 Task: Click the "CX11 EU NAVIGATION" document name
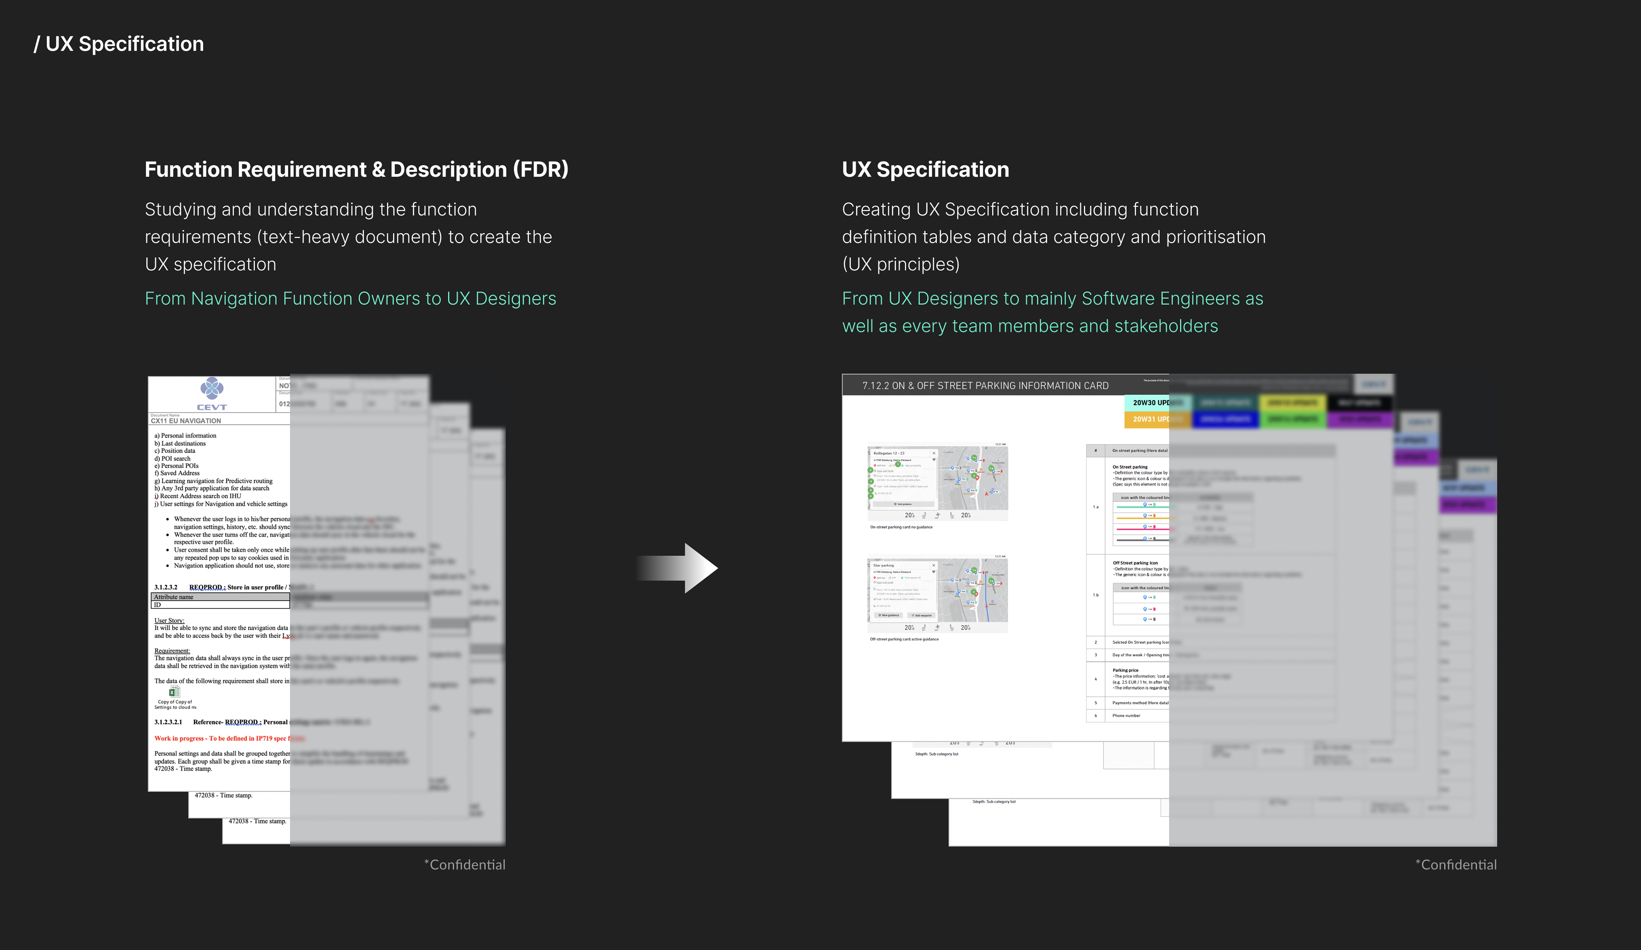[x=185, y=421]
